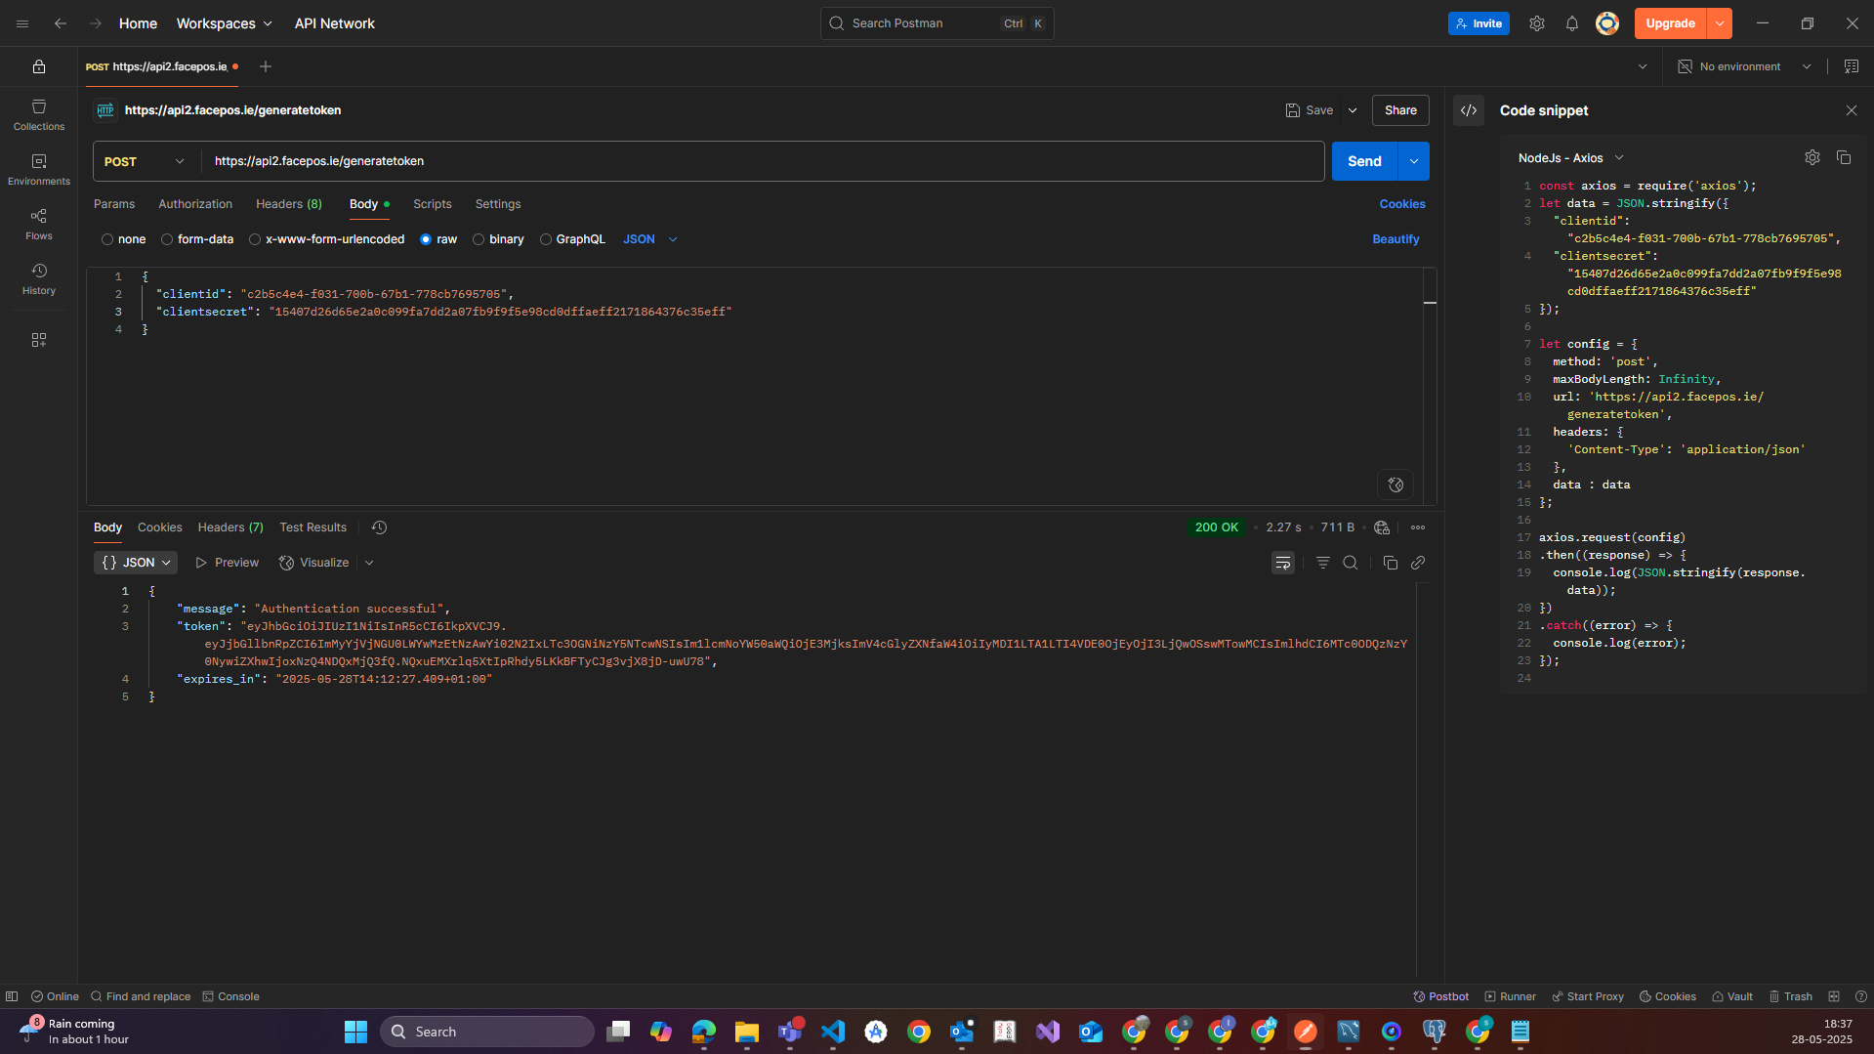The height and width of the screenshot is (1054, 1874).
Task: Select the form-data body type
Action: (x=197, y=239)
